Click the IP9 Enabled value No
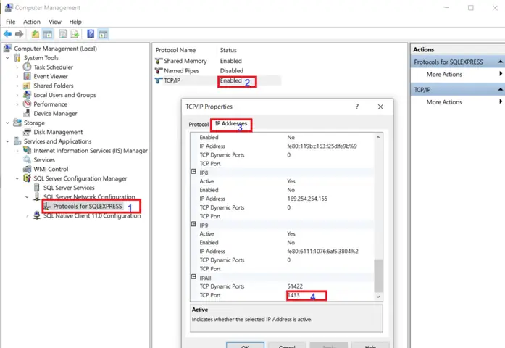The image size is (505, 348). [291, 242]
